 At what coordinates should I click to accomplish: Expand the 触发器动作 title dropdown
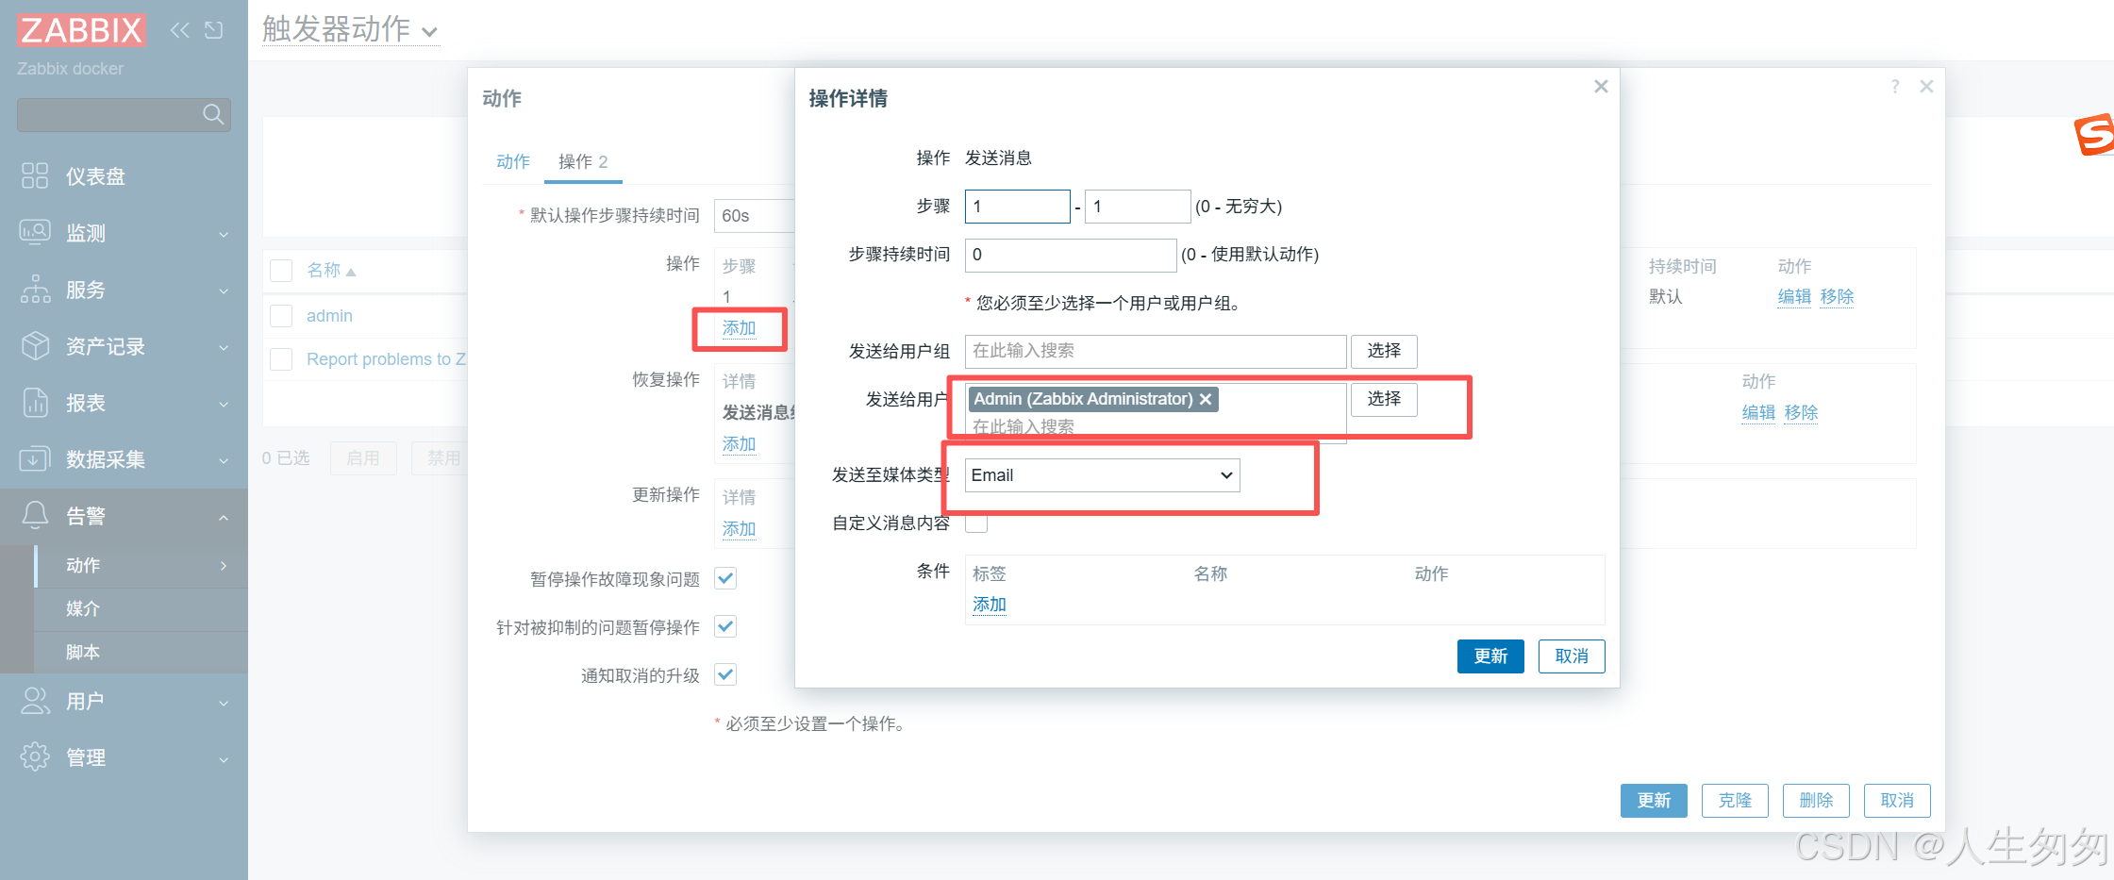pyautogui.click(x=430, y=29)
